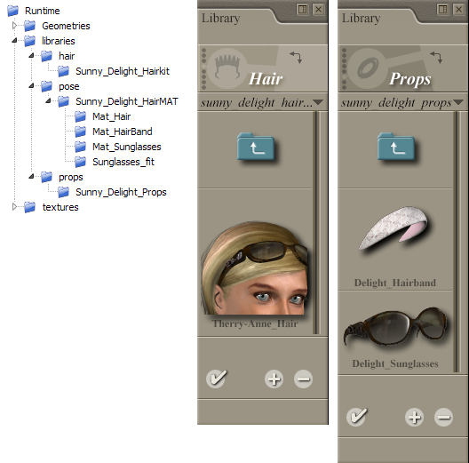Expand the Geometries tree node
This screenshot has width=469, height=463.
click(14, 26)
